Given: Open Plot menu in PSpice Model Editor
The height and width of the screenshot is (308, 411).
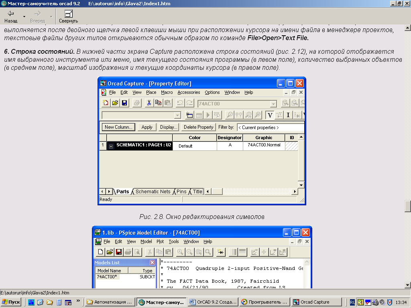Looking at the screenshot, I should 160,241.
